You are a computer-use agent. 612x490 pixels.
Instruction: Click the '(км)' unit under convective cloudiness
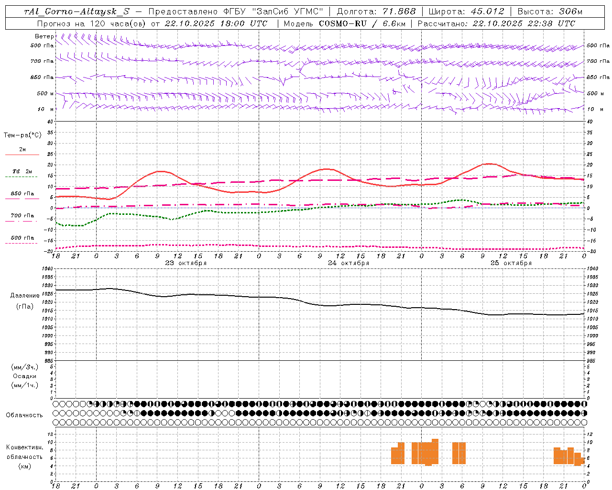click(x=25, y=466)
